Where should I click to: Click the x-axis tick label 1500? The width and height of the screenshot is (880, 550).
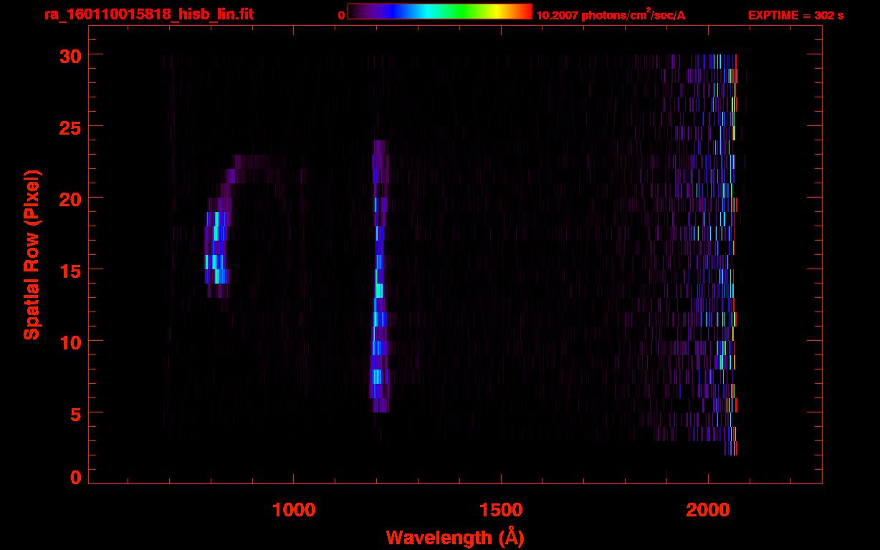point(500,510)
